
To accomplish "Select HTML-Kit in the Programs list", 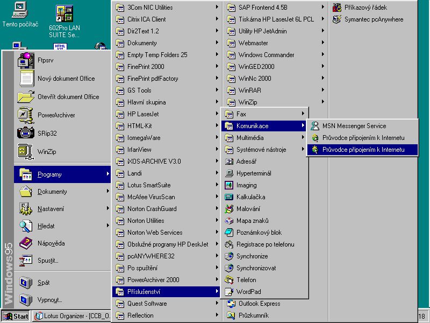I will 167,126.
